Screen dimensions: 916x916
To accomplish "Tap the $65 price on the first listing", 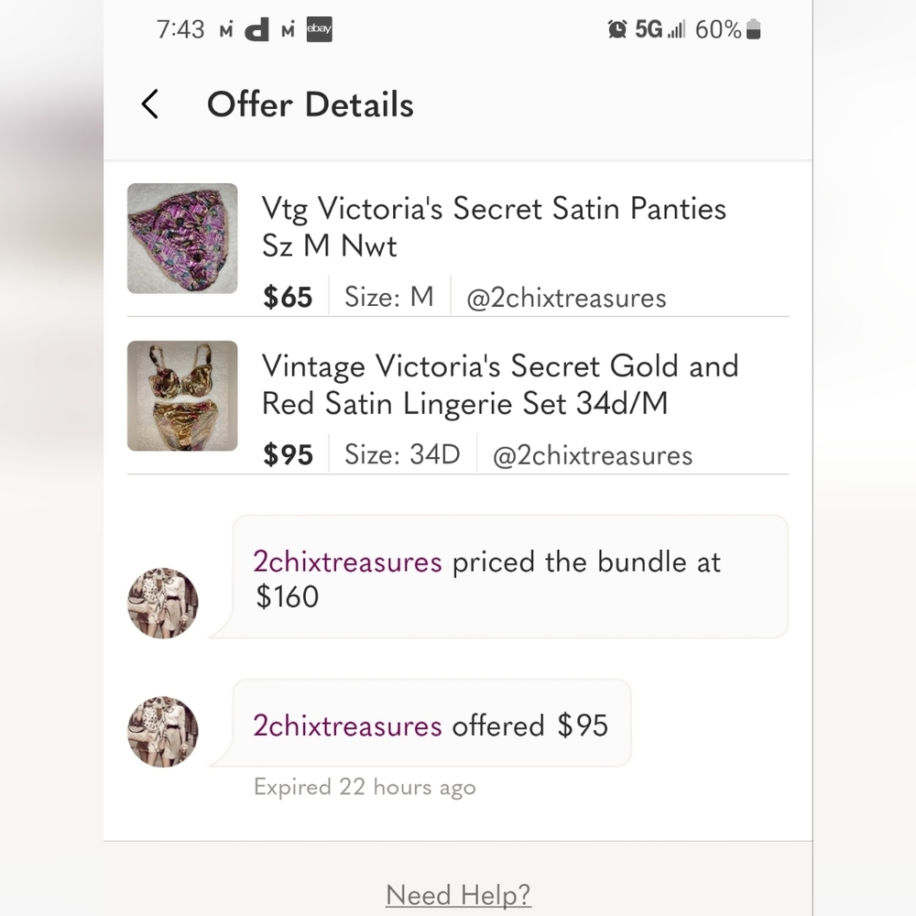I will pyautogui.click(x=288, y=297).
